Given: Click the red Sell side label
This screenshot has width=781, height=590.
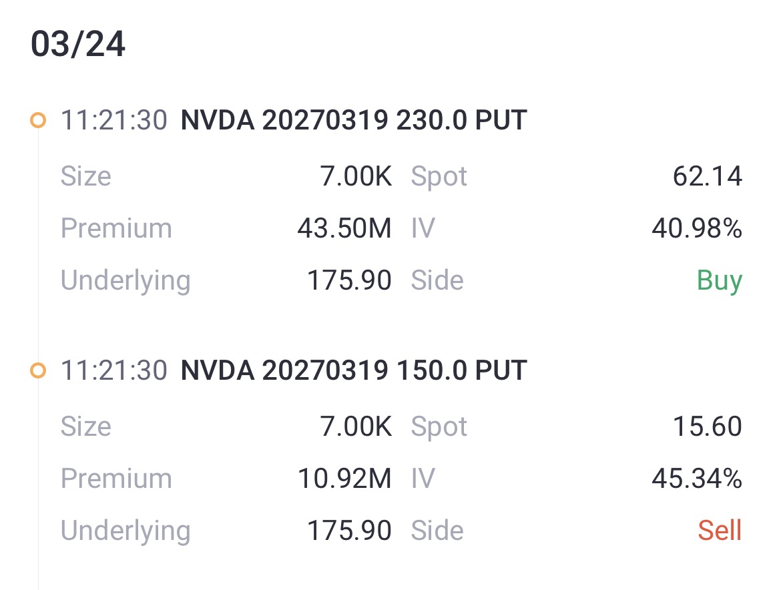Looking at the screenshot, I should click(x=720, y=531).
